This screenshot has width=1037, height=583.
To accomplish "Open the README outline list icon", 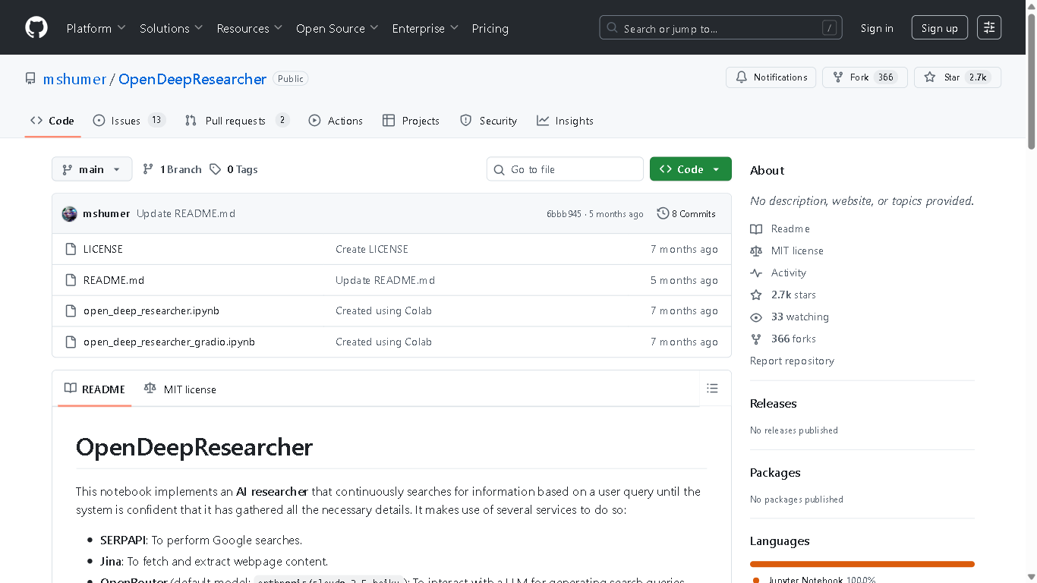I will click(712, 389).
